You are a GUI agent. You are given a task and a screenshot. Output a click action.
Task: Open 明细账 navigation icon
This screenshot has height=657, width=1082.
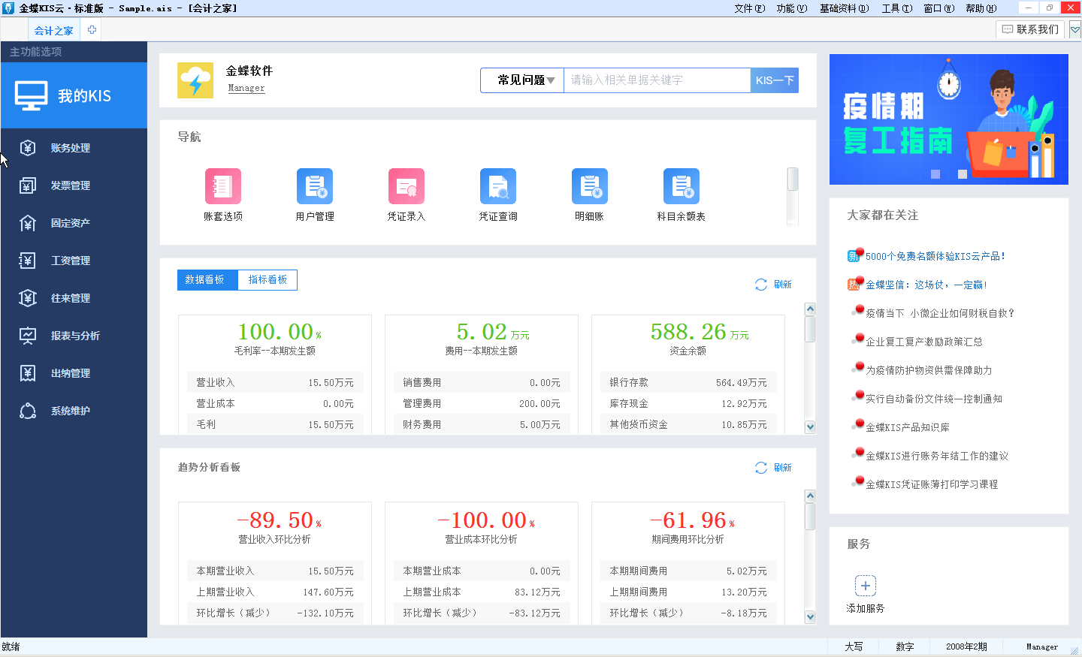pos(590,186)
